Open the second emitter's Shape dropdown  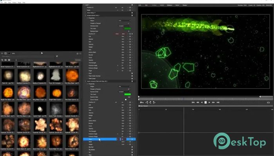(x=124, y=86)
